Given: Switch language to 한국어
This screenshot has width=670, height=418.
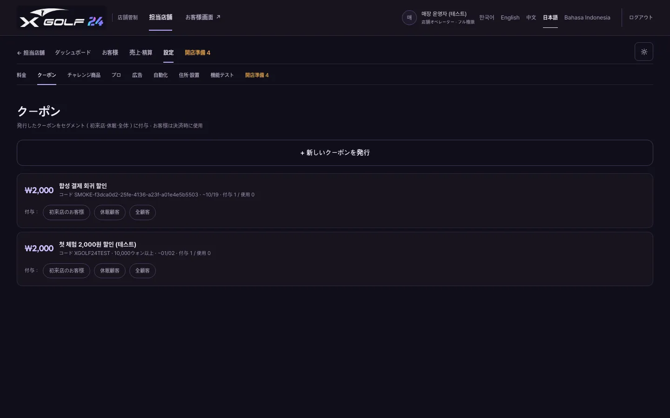Looking at the screenshot, I should (487, 18).
